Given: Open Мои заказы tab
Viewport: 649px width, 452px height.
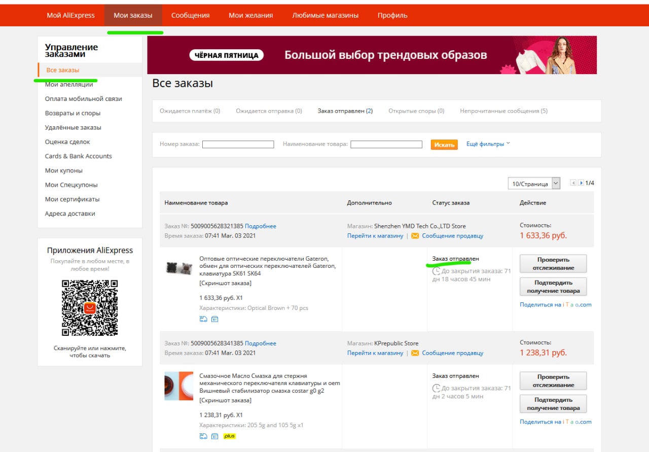Looking at the screenshot, I should (x=133, y=15).
